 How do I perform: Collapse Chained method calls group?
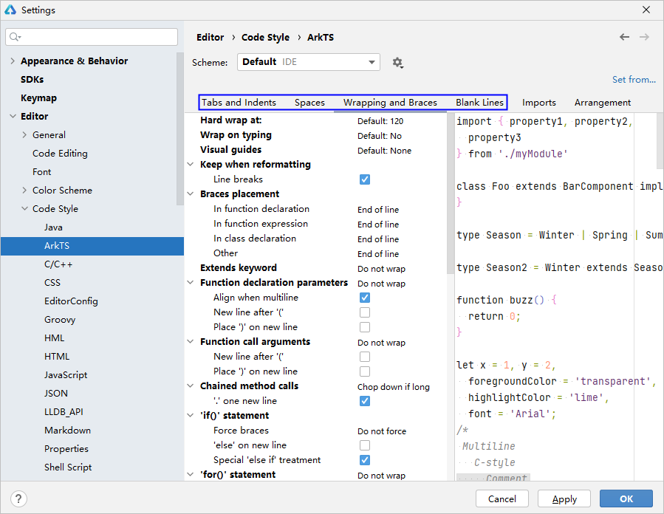[x=191, y=386]
